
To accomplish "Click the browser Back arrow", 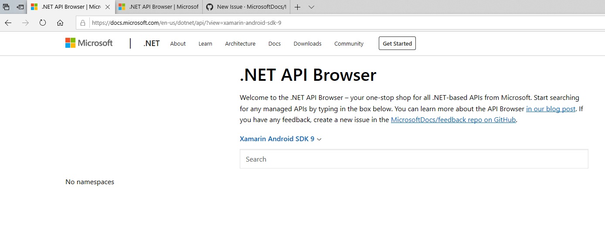I will tap(8, 23).
